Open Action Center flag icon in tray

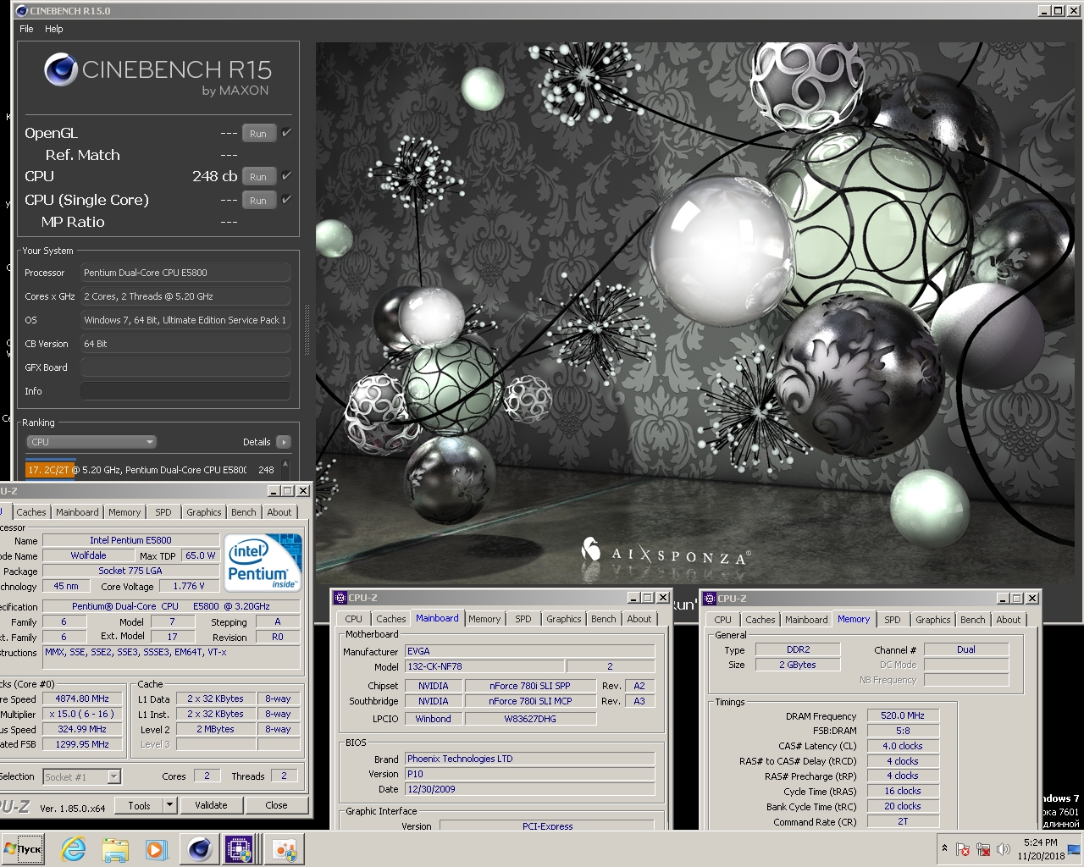(963, 849)
